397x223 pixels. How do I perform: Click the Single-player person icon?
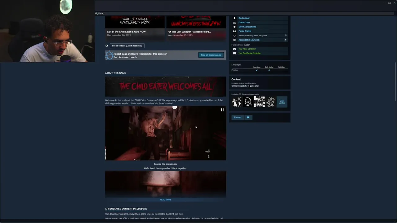click(234, 18)
